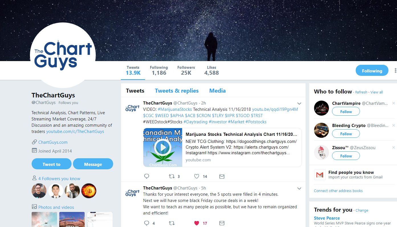This screenshot has height=227, width=397.
Task: Dismiss ChartVampire follow suggestion
Action: pos(394,103)
